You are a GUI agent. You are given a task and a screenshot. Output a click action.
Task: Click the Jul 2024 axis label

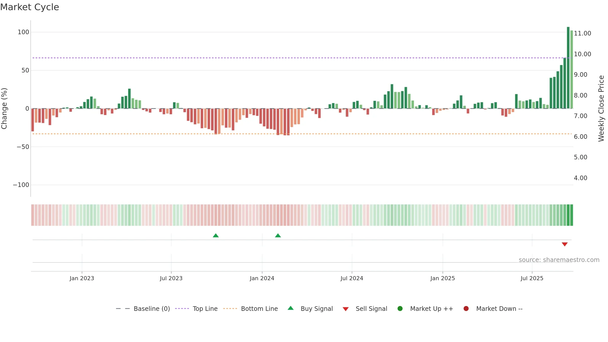(x=352, y=278)
